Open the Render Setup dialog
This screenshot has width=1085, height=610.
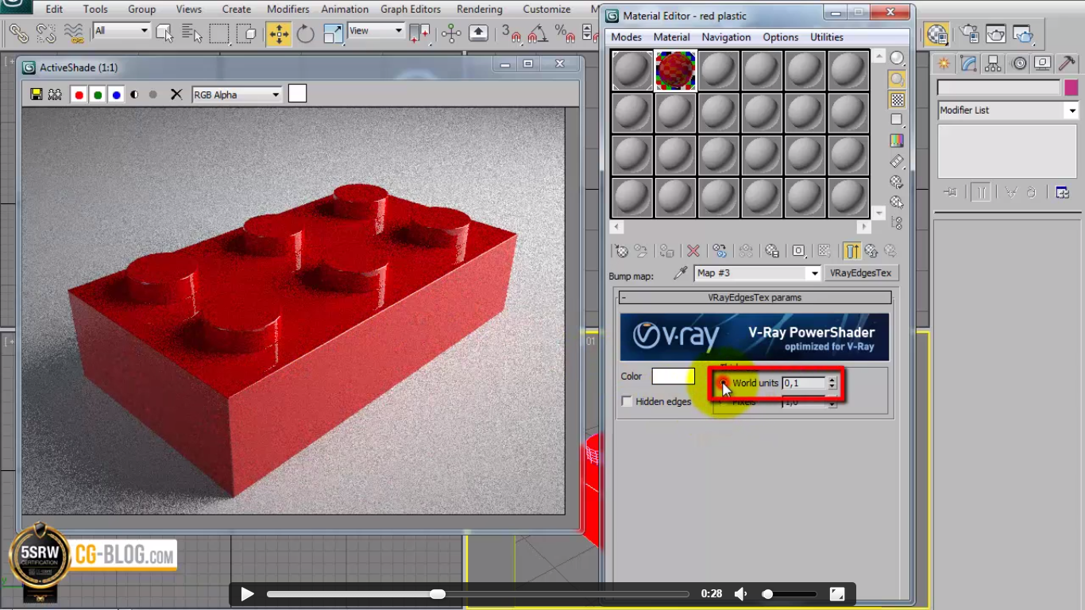tap(969, 33)
